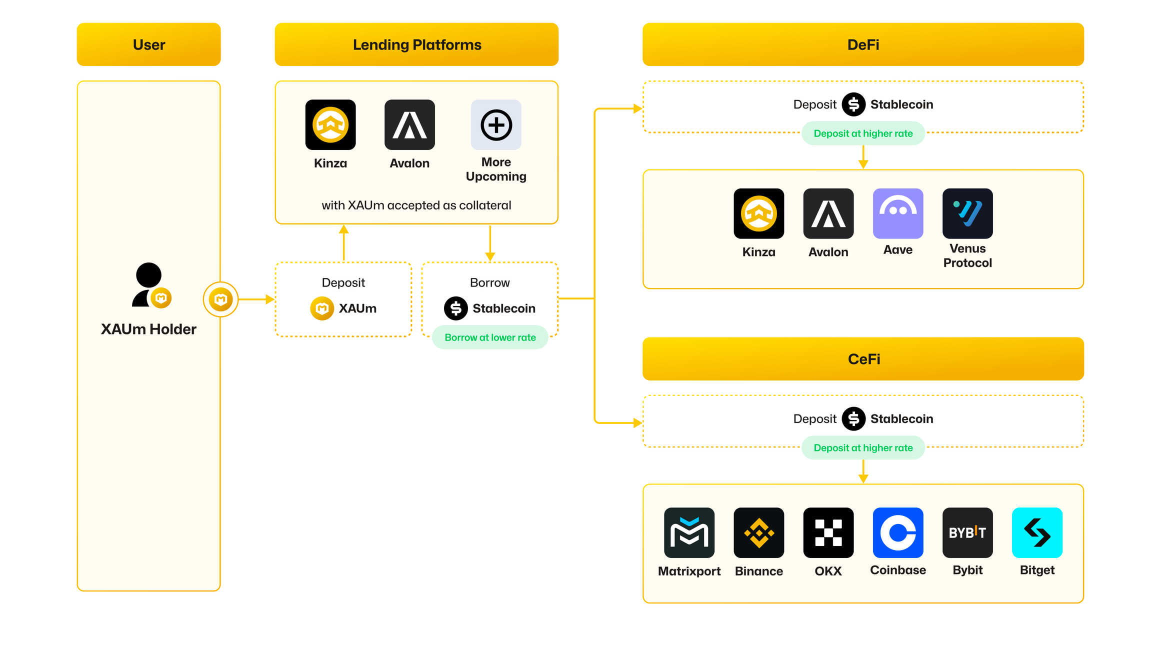Click the DeFi header banner
The image size is (1152, 648).
coord(863,44)
